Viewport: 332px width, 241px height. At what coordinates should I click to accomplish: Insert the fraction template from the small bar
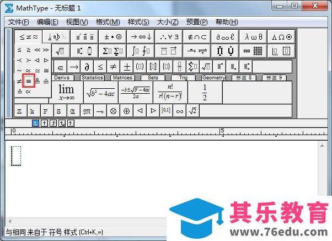pyautogui.click(x=180, y=67)
